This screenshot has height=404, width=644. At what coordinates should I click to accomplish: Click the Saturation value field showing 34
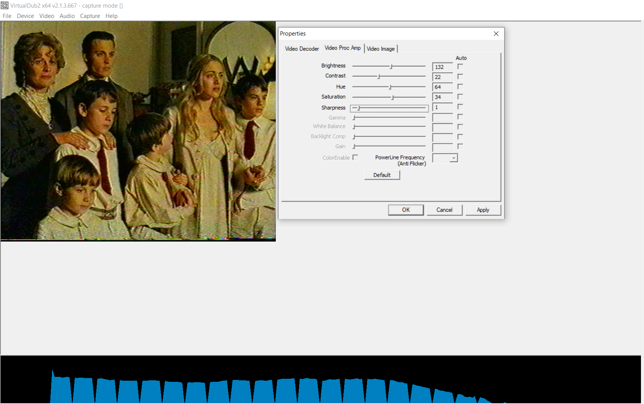click(x=443, y=97)
